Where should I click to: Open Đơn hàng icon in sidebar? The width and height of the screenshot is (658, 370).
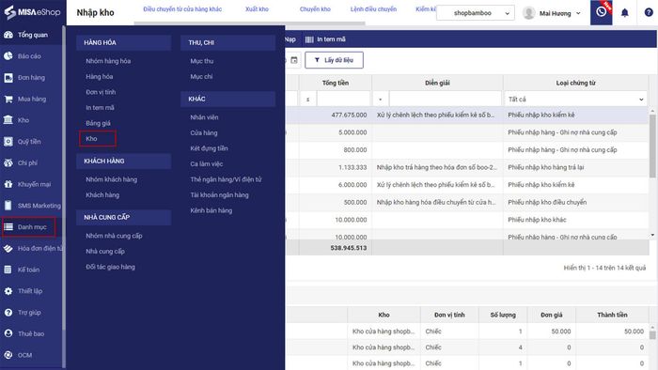tap(8, 78)
